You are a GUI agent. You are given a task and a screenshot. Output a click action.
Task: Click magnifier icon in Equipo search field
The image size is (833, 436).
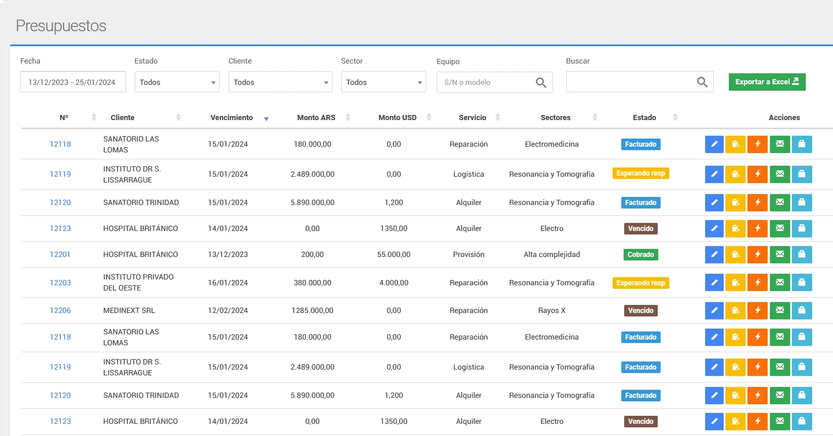(541, 83)
